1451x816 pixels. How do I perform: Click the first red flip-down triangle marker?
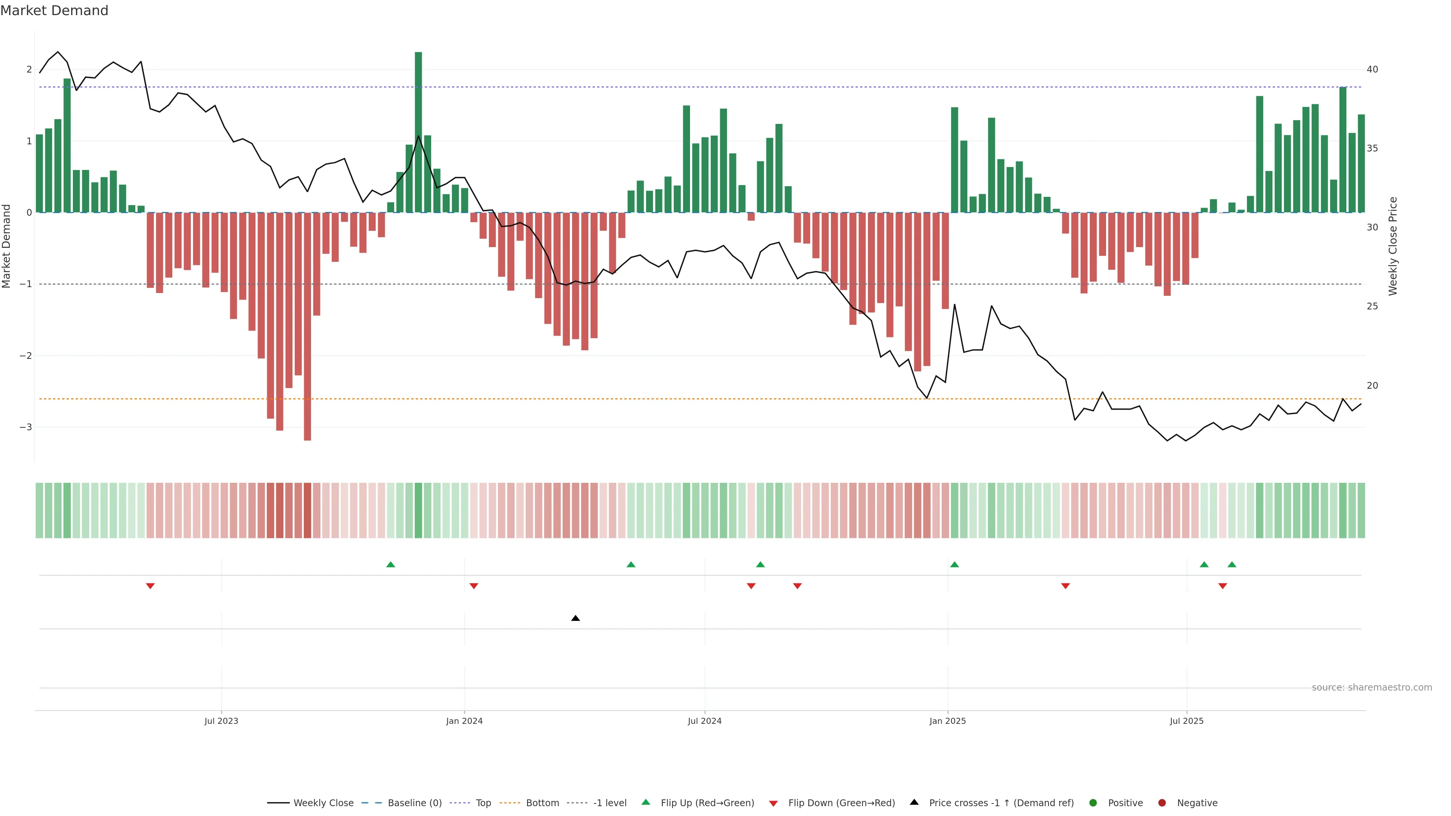coord(150,586)
